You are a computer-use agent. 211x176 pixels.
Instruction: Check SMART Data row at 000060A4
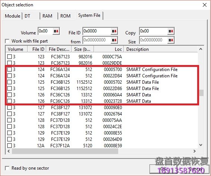click(9, 95)
